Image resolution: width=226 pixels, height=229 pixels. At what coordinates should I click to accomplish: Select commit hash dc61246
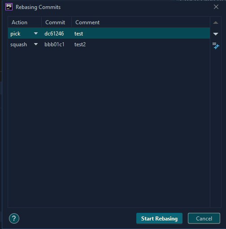click(x=54, y=34)
